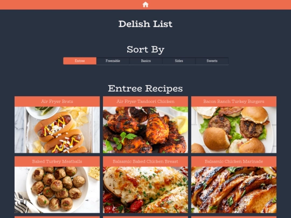Click the Delish List page title
This screenshot has height=218, width=291.
(145, 24)
